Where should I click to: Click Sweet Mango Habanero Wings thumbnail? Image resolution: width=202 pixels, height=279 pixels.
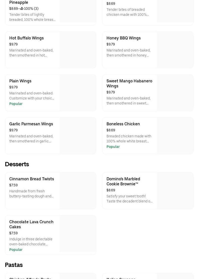click(x=175, y=93)
